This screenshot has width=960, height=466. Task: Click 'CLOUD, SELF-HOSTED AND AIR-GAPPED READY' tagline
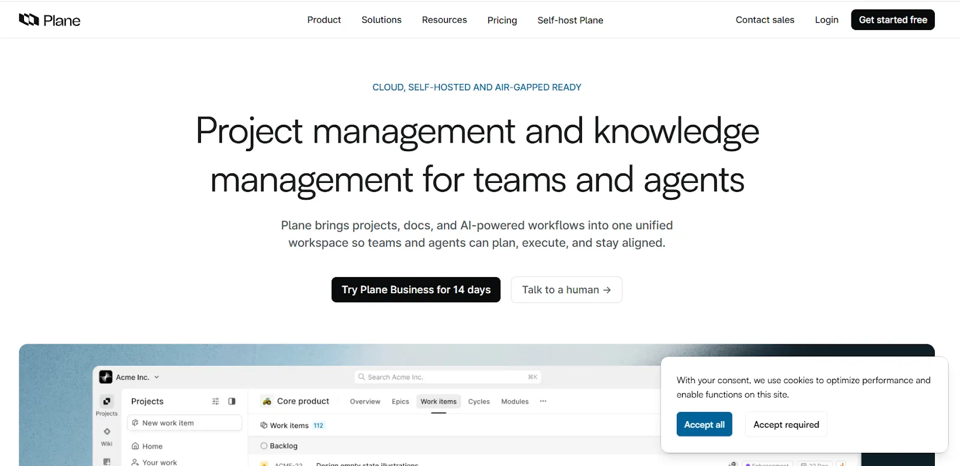477,88
